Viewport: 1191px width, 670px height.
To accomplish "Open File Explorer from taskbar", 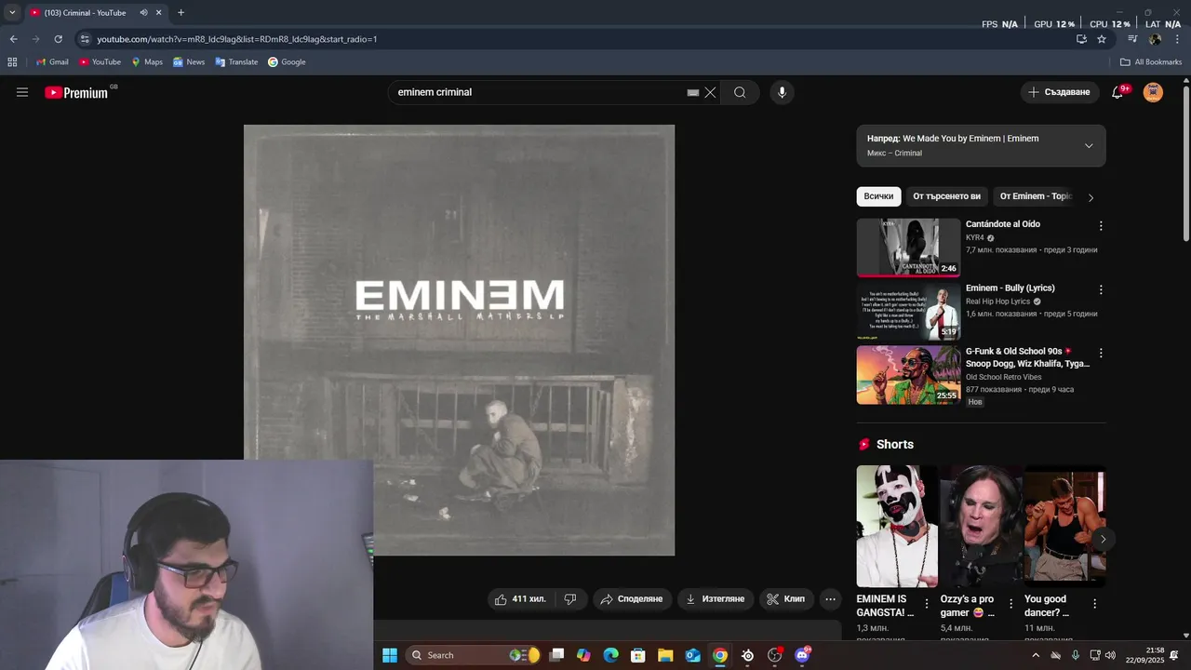I will [x=665, y=655].
